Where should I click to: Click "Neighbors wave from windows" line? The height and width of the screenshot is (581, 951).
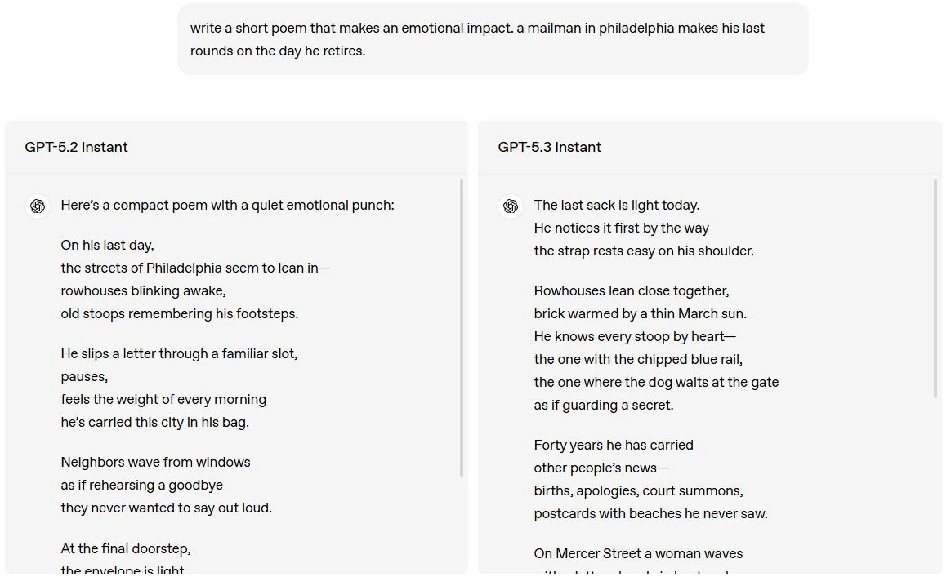tap(155, 463)
